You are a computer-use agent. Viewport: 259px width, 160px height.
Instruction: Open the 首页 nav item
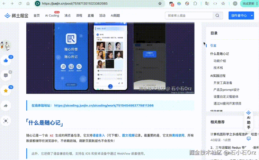(x=36, y=16)
